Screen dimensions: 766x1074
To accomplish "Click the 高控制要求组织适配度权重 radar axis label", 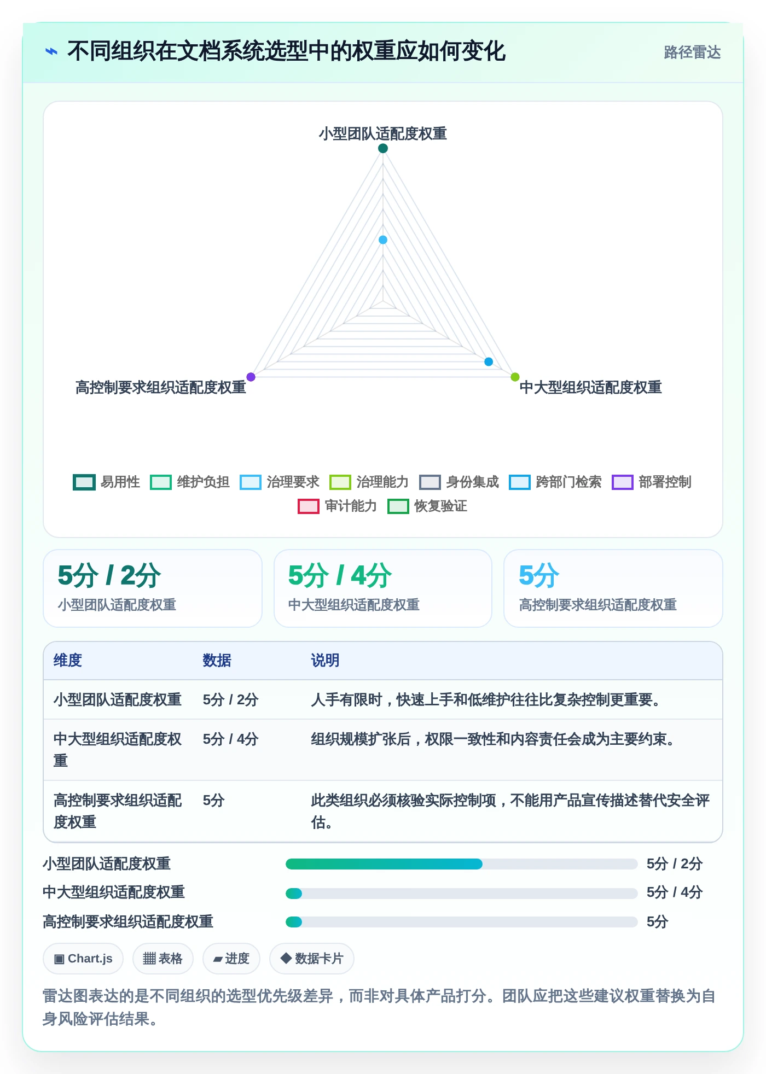I will tap(161, 387).
